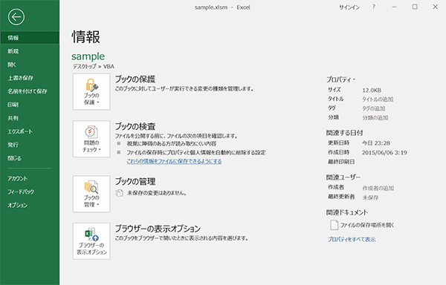Choose 上書き保存 in the sidebar
Screen dimensions: 446x285
point(30,78)
